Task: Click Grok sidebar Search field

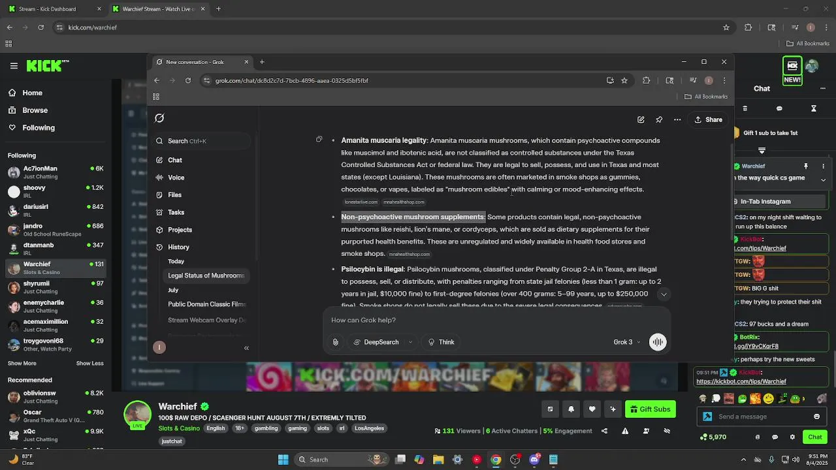Action: [202, 141]
